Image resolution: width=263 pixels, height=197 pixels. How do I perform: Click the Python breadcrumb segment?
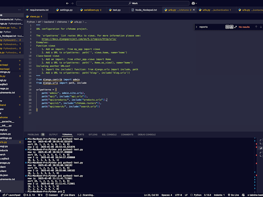point(31,22)
